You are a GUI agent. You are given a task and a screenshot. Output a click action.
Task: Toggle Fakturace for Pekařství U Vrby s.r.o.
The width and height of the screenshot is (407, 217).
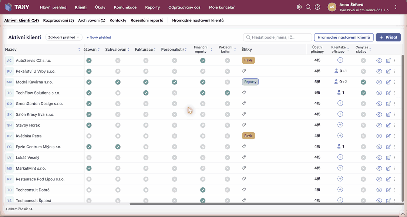146,71
